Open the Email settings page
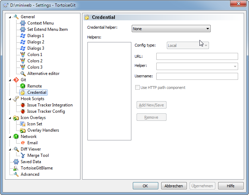This screenshot has width=249, height=195. (33, 143)
